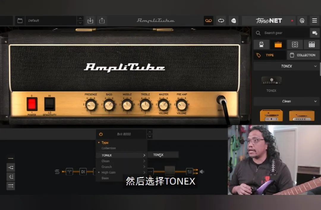
Task: Click the save preset icon
Action: (90, 21)
